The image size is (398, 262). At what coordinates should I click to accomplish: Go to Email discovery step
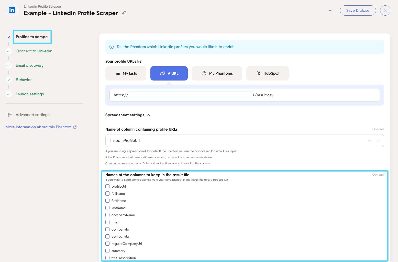pyautogui.click(x=30, y=65)
